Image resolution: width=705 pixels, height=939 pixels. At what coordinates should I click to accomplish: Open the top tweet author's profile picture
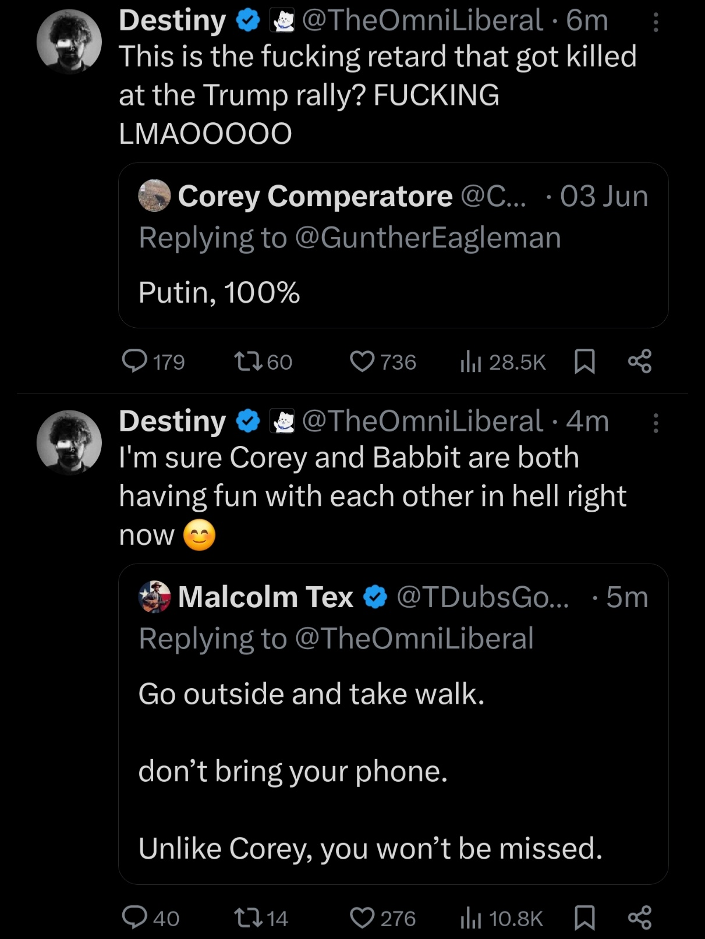pos(69,42)
